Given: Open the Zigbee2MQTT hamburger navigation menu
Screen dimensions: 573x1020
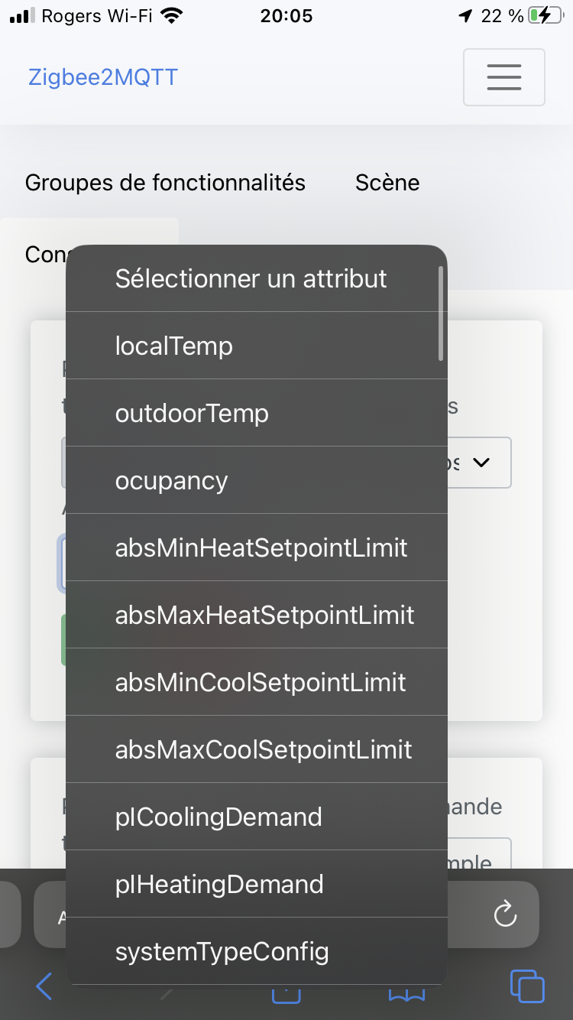Looking at the screenshot, I should (x=503, y=77).
